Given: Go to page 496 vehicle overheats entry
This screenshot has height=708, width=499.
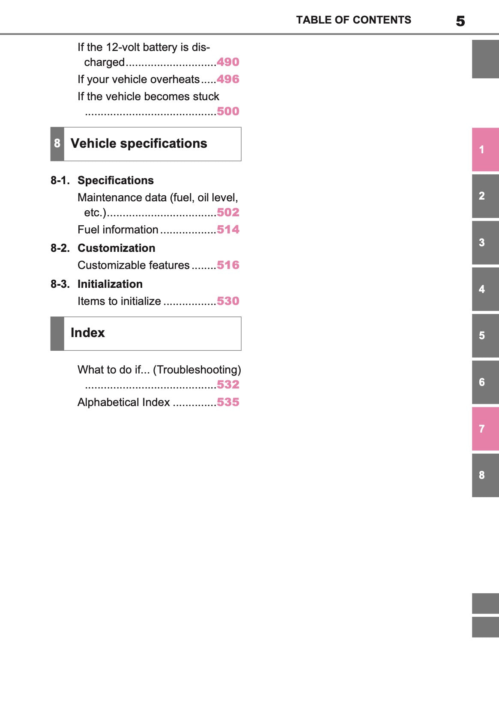Looking at the screenshot, I should click(228, 79).
